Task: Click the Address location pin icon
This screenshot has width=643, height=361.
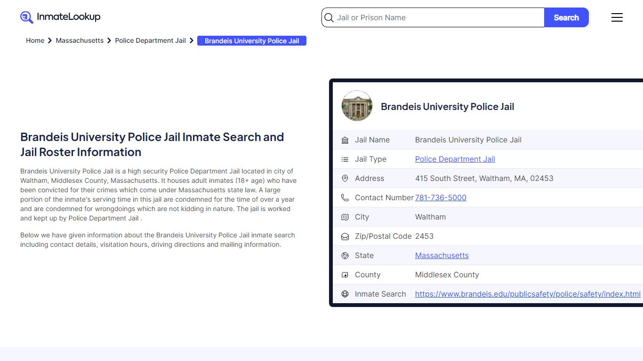Action: pyautogui.click(x=345, y=179)
